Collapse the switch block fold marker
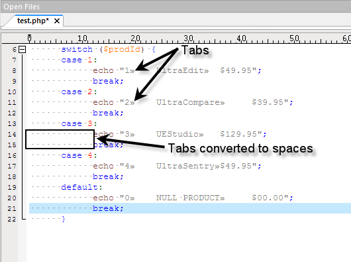This screenshot has height=262, width=351. click(x=22, y=49)
